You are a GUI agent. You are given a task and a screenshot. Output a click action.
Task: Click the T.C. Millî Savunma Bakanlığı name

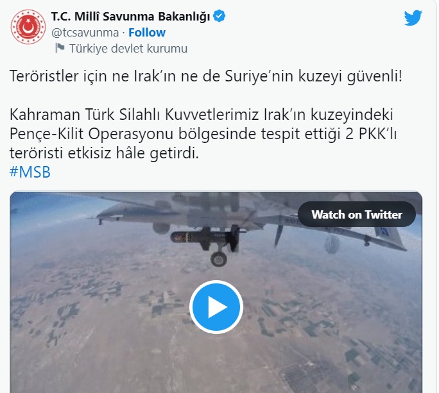pos(130,17)
